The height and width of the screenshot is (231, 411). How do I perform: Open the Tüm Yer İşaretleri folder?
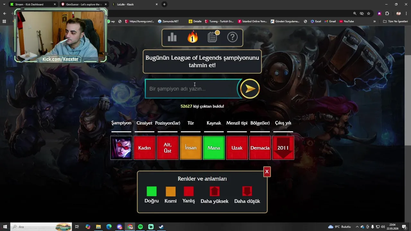[x=395, y=21]
